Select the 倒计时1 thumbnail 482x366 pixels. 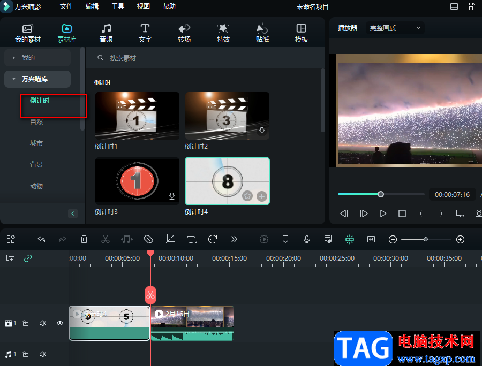tap(138, 116)
